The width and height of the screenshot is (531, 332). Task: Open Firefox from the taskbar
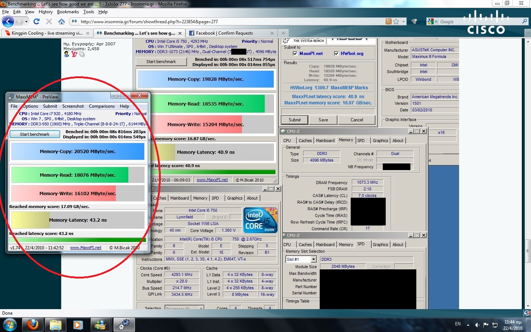33,325
